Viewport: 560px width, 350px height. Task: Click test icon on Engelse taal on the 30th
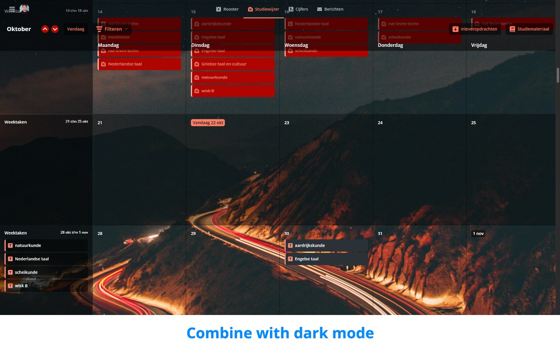[290, 259]
